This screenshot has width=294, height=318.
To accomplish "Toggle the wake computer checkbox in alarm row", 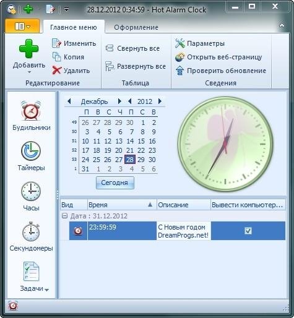I will [248, 231].
